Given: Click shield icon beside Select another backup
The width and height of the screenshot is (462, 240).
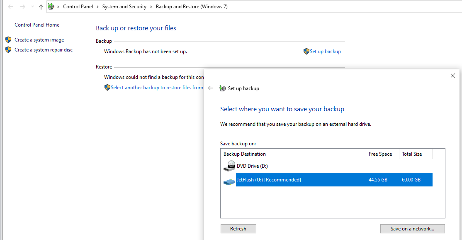Looking at the screenshot, I should (x=107, y=88).
